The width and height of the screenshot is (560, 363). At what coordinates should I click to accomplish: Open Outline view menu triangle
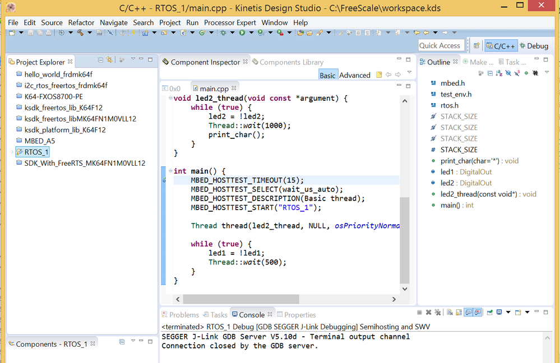click(x=547, y=72)
